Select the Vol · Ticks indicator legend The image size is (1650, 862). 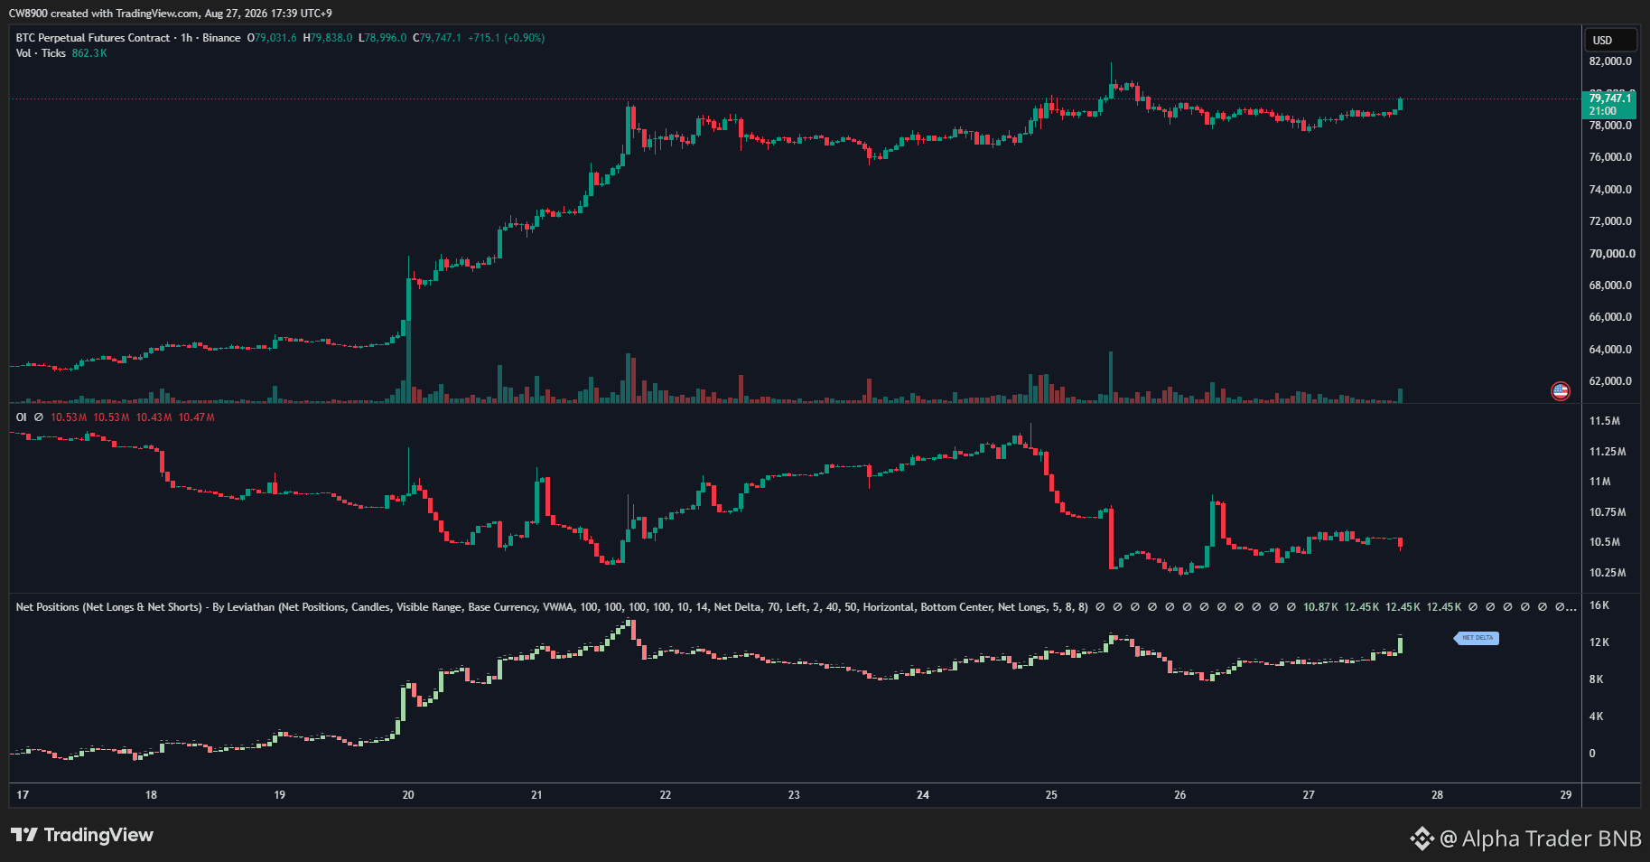click(x=41, y=53)
